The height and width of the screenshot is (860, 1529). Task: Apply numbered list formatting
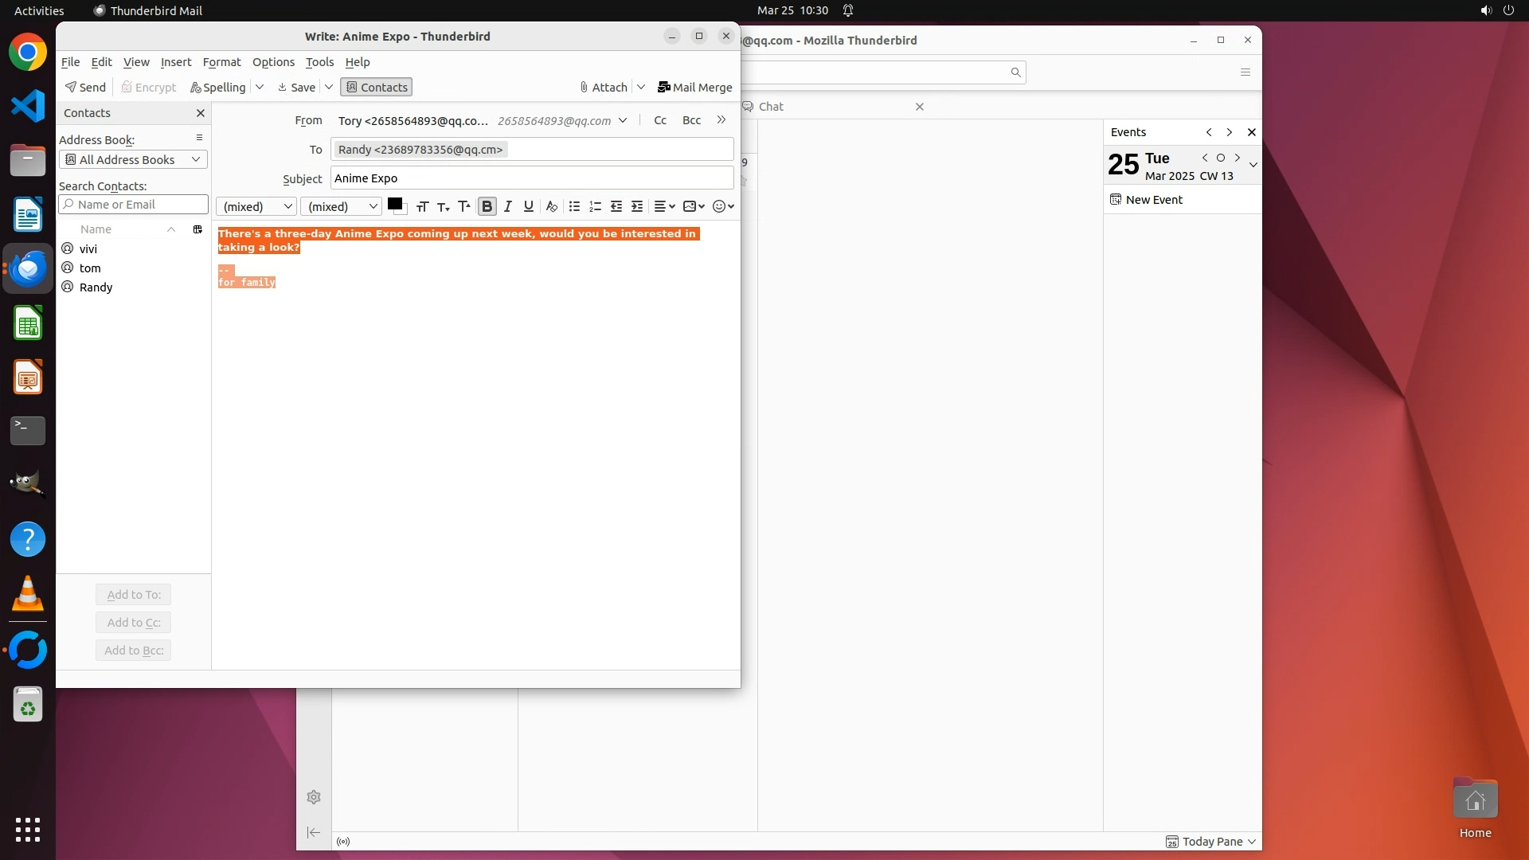tap(595, 206)
